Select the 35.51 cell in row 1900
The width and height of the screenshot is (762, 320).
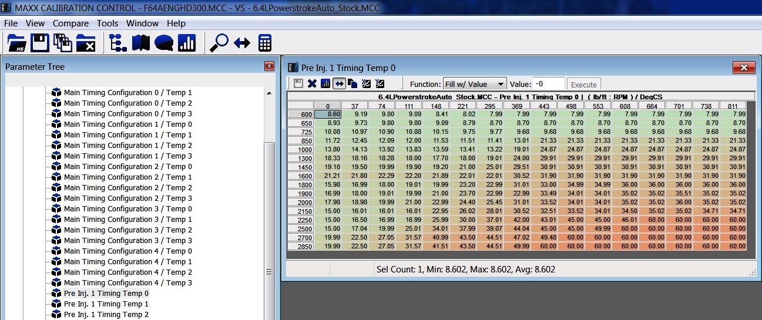(x=679, y=194)
